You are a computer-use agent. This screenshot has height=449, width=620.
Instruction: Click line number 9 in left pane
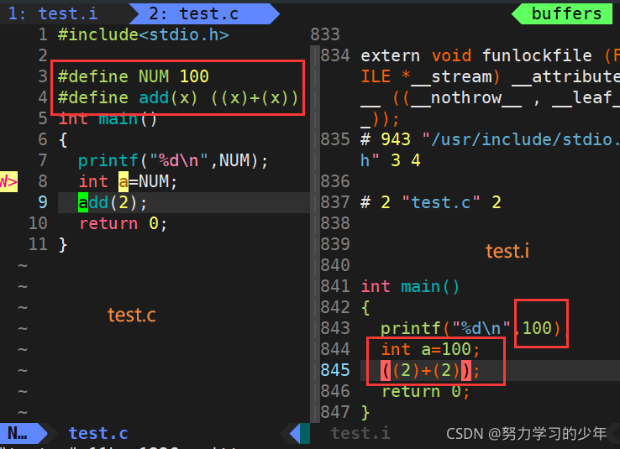43,202
